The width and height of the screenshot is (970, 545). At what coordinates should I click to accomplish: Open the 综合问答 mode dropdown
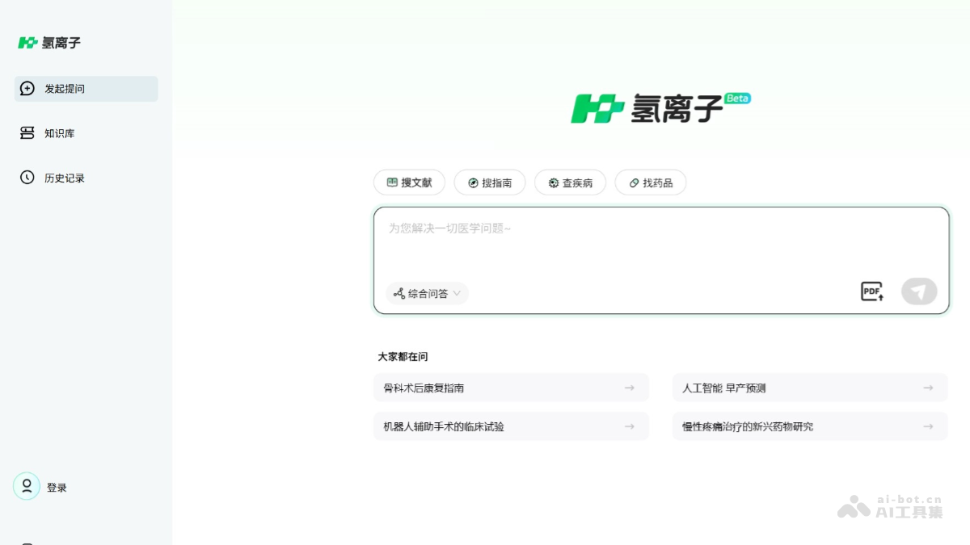pos(426,293)
